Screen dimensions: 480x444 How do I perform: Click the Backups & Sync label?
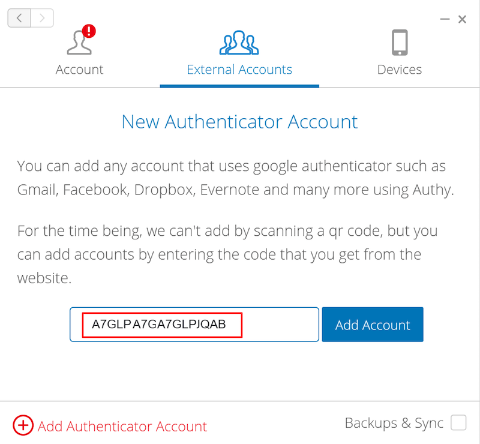pyautogui.click(x=394, y=423)
